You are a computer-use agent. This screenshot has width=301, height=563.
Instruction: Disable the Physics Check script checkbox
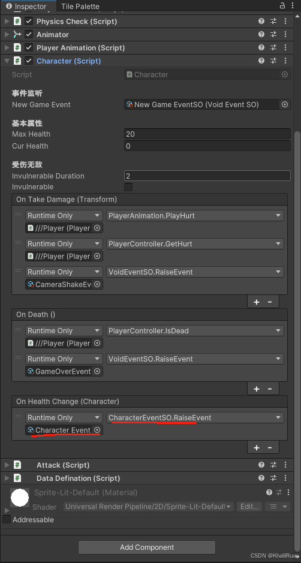[29, 22]
